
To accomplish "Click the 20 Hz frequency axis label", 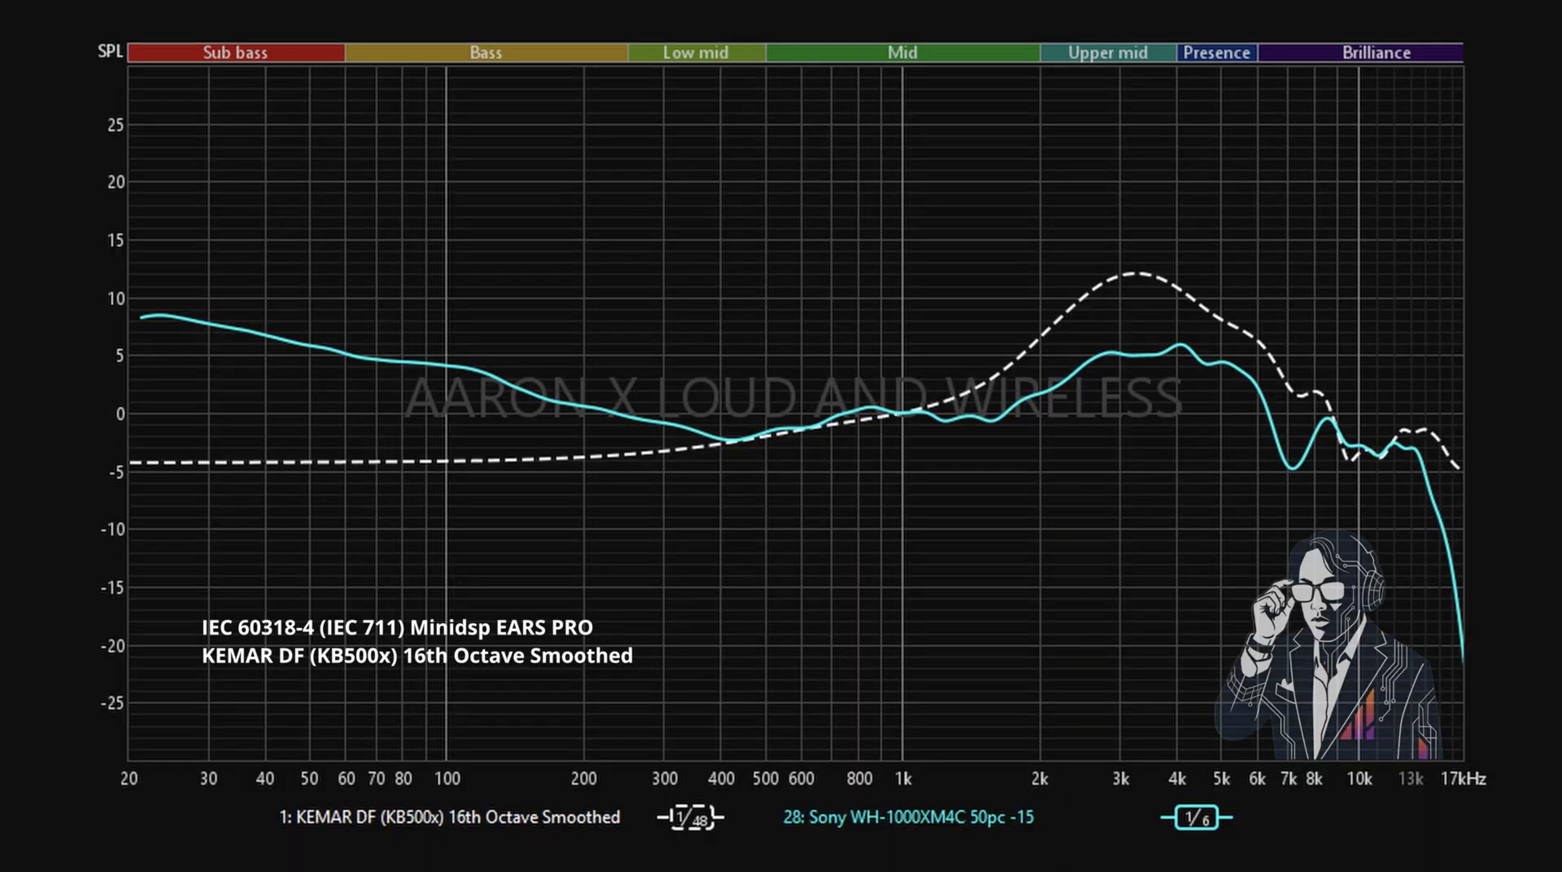I will tap(129, 778).
